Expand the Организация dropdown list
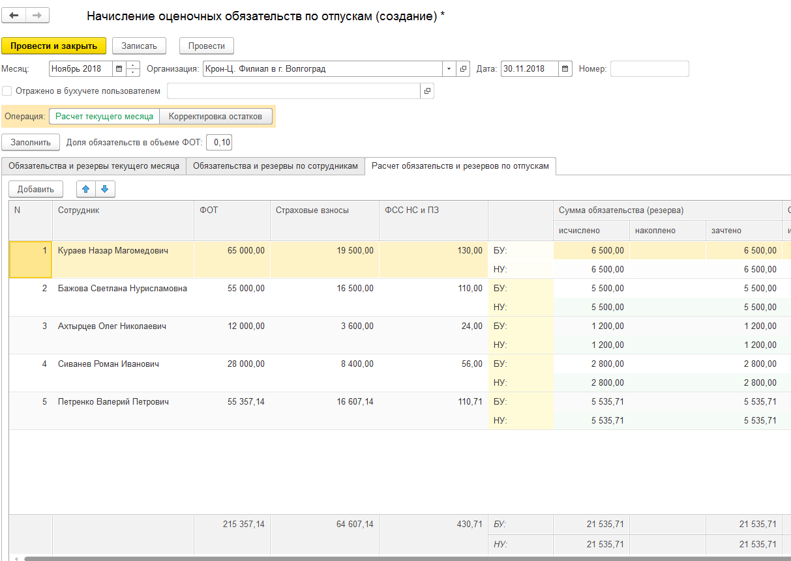This screenshot has width=791, height=561. 449,68
